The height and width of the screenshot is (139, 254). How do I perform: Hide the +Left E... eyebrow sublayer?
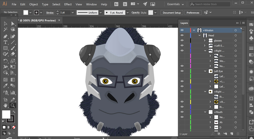(182, 45)
